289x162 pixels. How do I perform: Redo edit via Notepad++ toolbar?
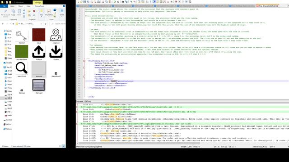118,2
